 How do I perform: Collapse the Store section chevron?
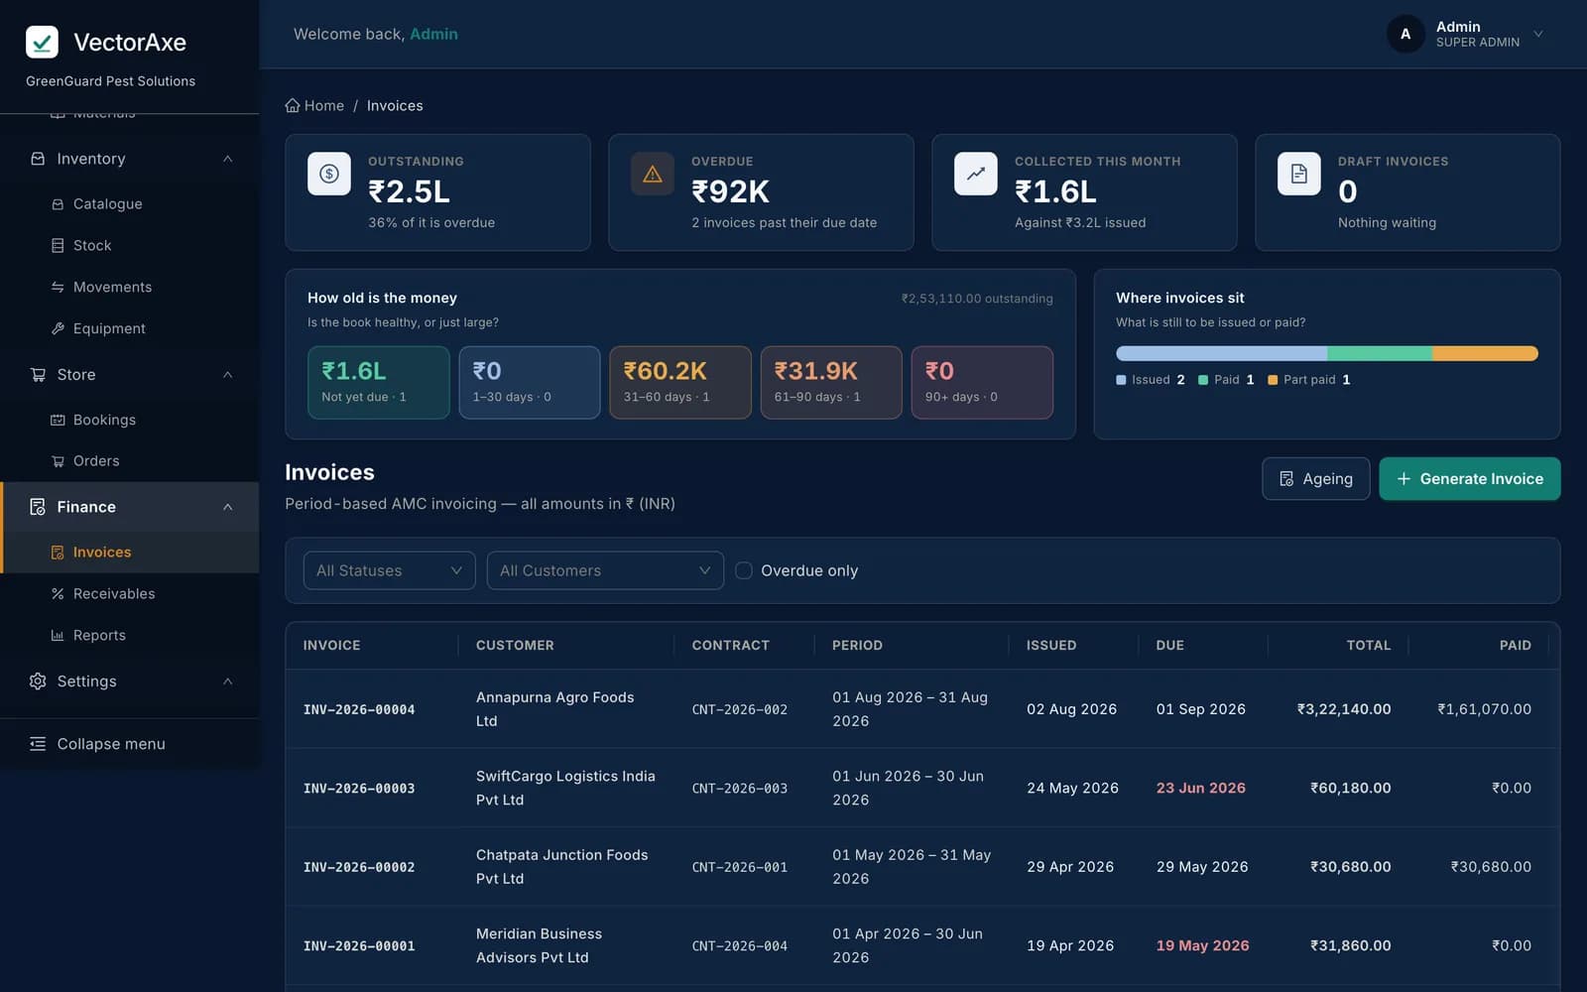(228, 375)
